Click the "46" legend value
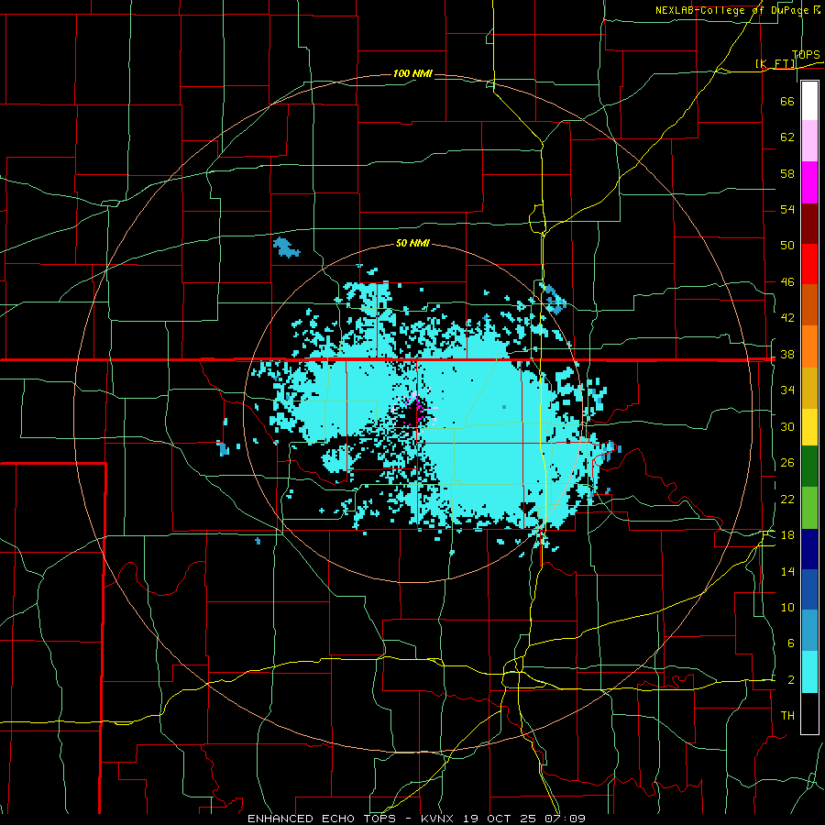Viewport: 825px width, 825px height. [787, 282]
